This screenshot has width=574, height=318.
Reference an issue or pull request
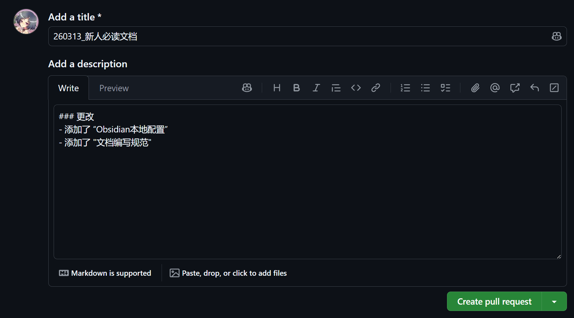(x=515, y=88)
